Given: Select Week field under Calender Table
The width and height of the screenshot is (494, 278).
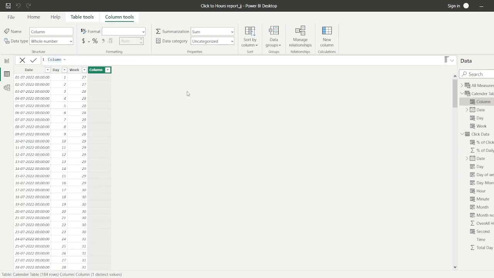Looking at the screenshot, I should click(481, 126).
